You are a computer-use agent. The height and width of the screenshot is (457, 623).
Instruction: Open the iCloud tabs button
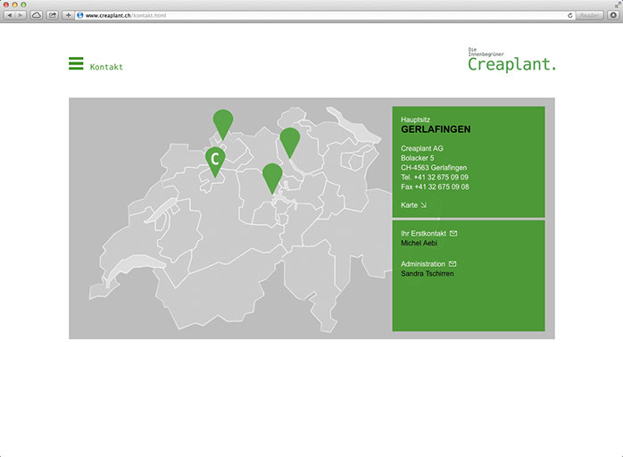(x=37, y=15)
